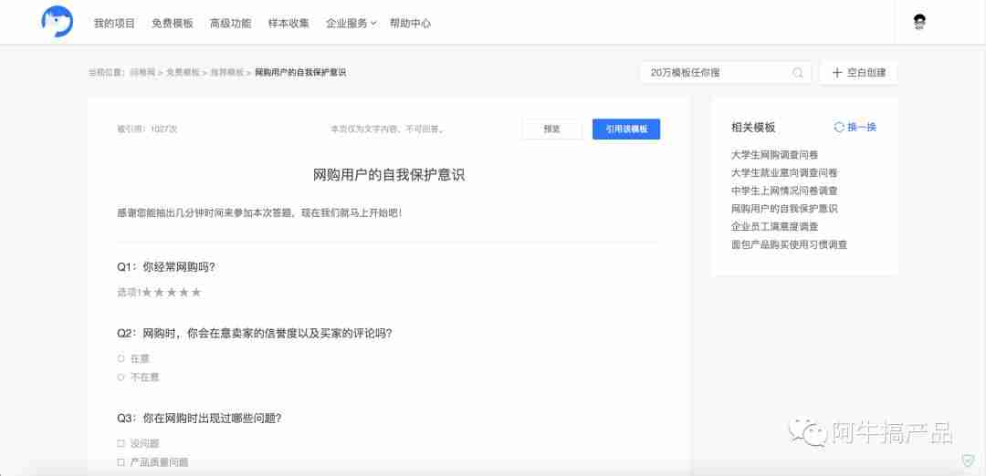Viewport: 986px width, 476px height.
Task: Open 帮助中心 in top navigation
Action: (411, 23)
